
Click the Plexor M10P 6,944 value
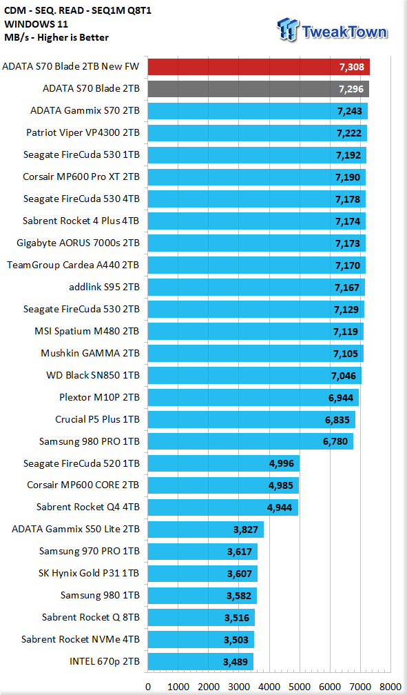341,398
